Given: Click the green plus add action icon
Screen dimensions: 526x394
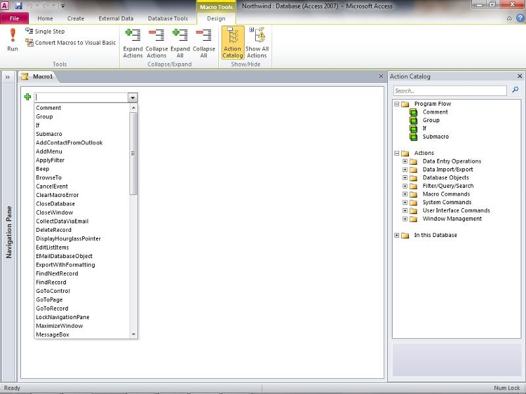Looking at the screenshot, I should (28, 97).
